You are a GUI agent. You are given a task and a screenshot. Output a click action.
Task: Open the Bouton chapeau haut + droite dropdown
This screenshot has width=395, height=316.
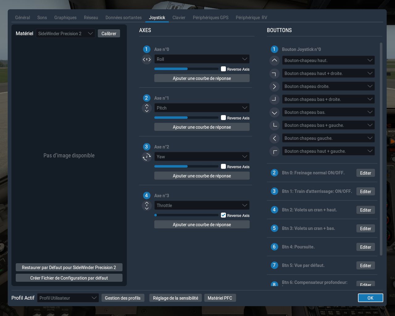click(x=328, y=73)
